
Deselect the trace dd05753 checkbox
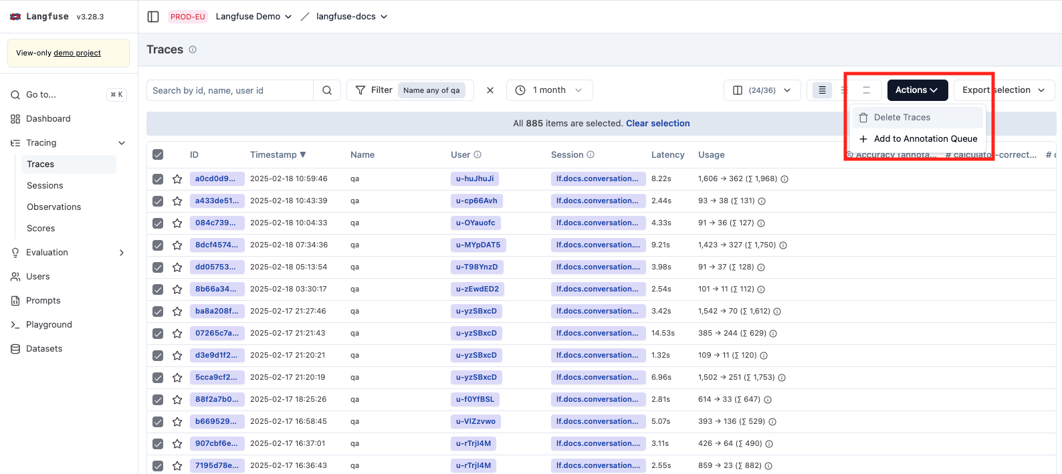pyautogui.click(x=158, y=267)
